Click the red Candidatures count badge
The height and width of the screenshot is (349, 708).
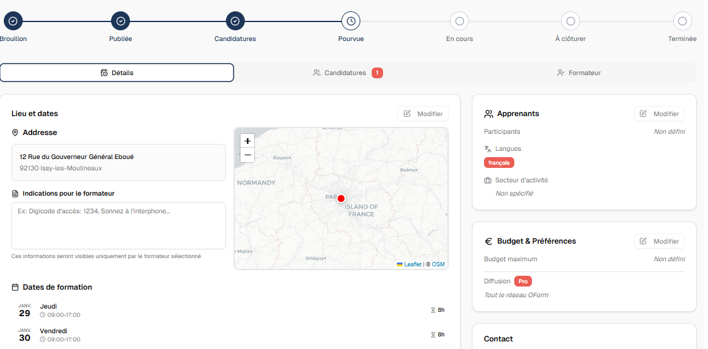377,73
